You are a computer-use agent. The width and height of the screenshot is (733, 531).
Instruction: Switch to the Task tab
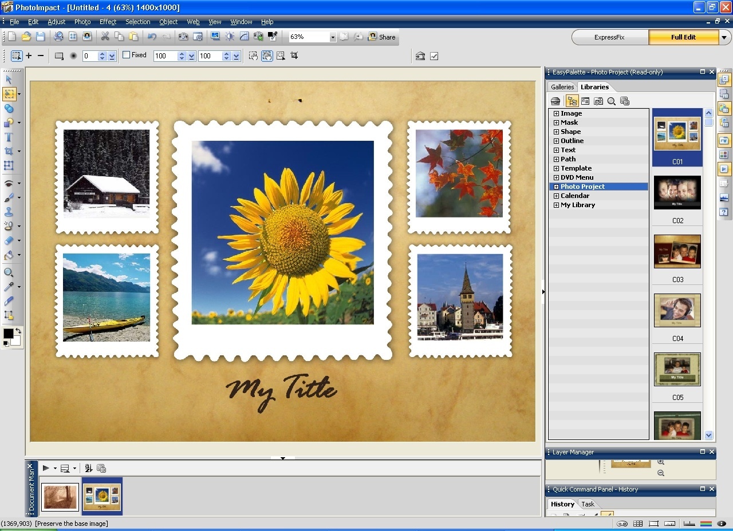pyautogui.click(x=588, y=504)
